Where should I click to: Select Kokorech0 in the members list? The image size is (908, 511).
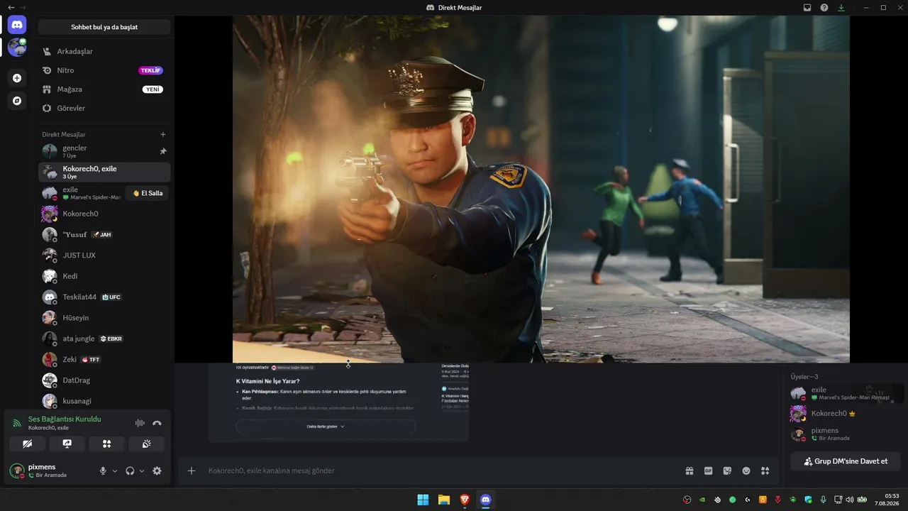(x=846, y=413)
